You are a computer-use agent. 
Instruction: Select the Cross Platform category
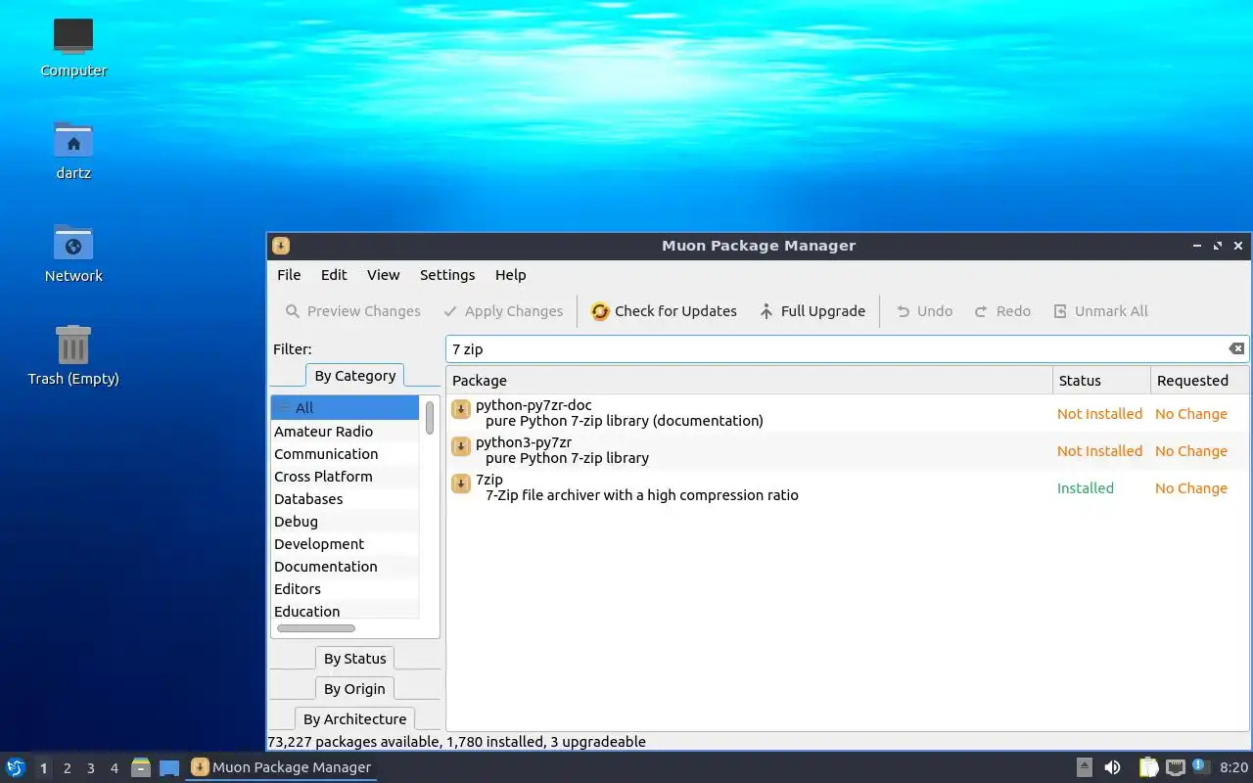tap(345, 477)
